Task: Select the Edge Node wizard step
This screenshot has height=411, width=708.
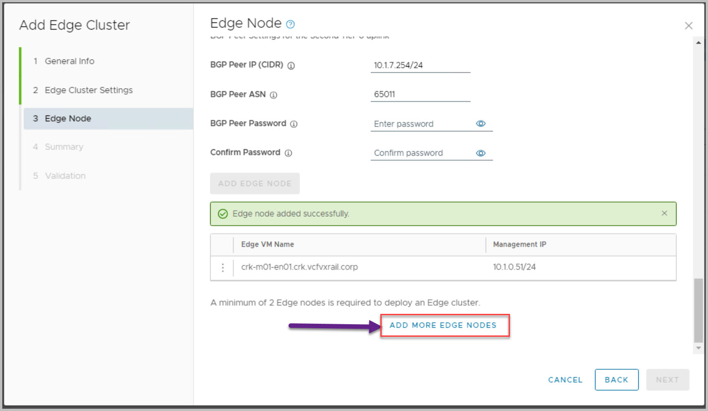Action: click(68, 119)
